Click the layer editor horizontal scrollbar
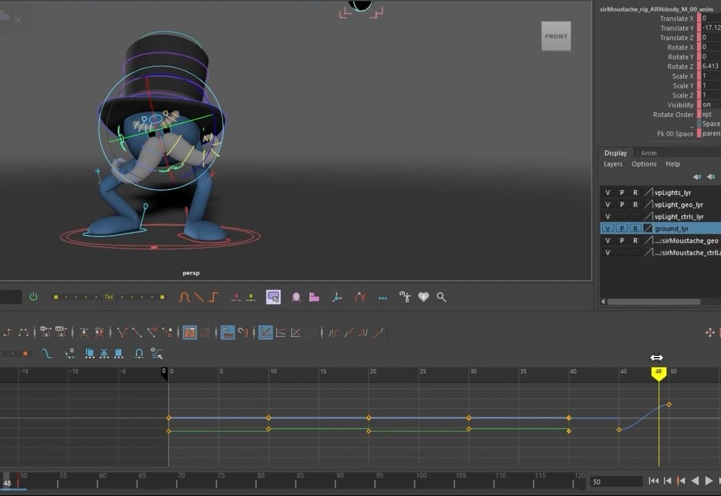Viewport: 721px width, 496px height. (654, 302)
